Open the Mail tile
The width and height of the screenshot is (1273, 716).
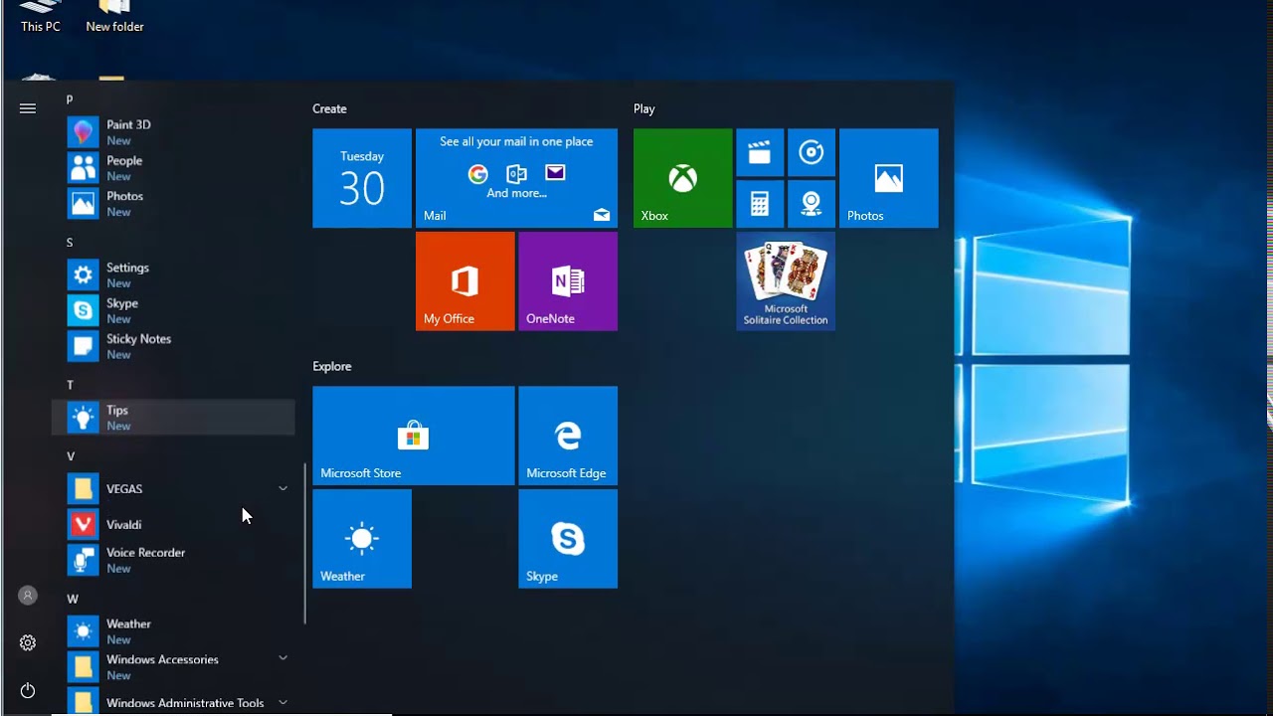tap(516, 178)
